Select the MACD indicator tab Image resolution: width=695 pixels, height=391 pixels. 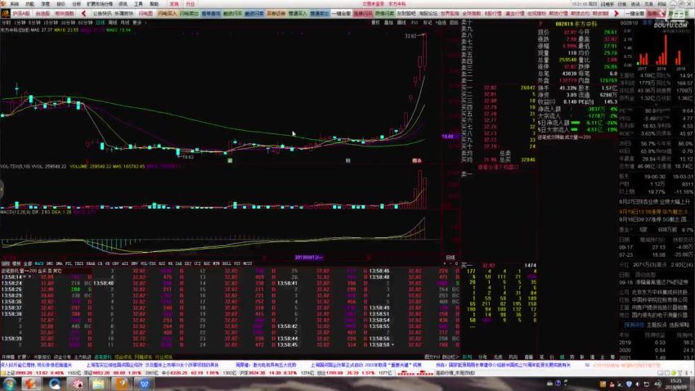(x=39, y=263)
